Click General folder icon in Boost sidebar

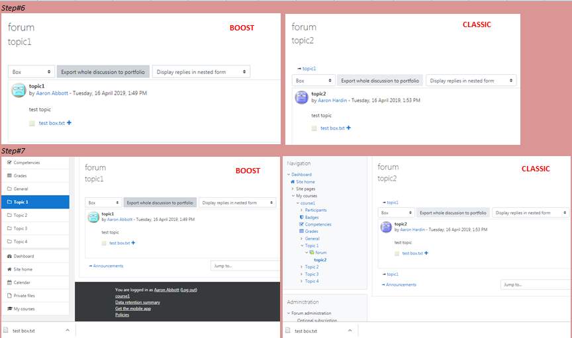click(x=9, y=189)
